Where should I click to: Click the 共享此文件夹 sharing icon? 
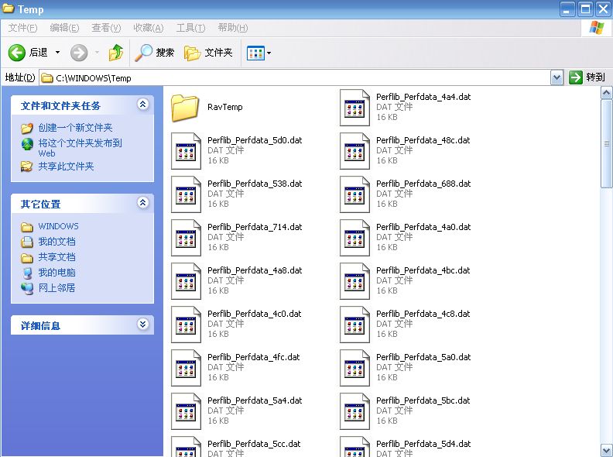pyautogui.click(x=26, y=167)
